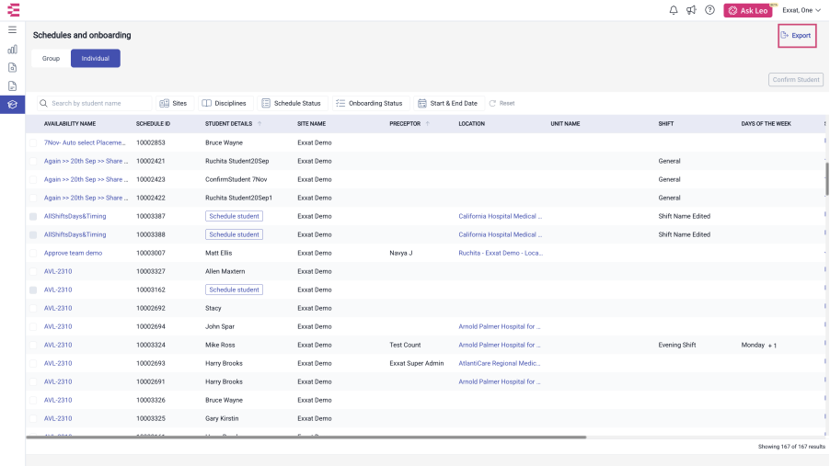Screen dimensions: 830x466
Task: Click Schedule student for schedule 10003162
Action: coord(234,290)
